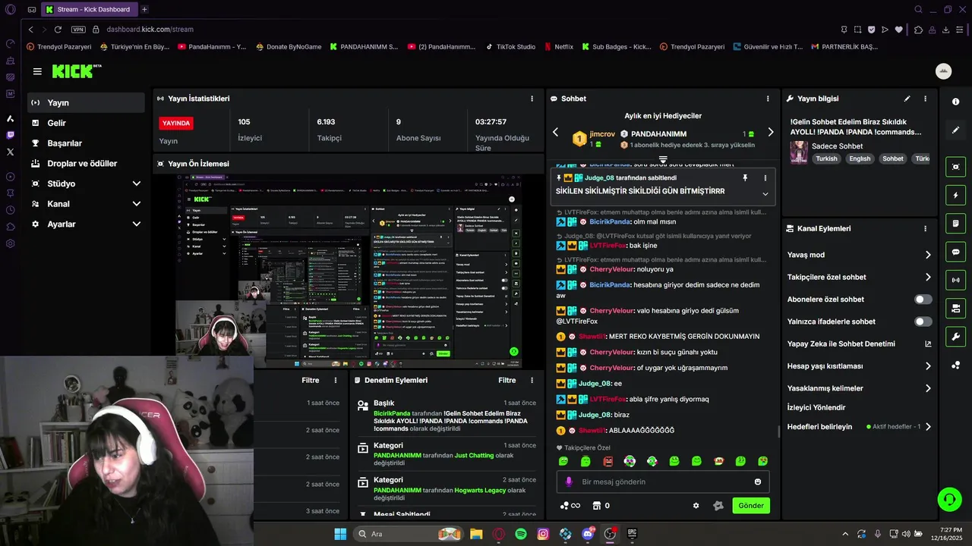Open Epic Games launcher from taskbar

pos(632,534)
